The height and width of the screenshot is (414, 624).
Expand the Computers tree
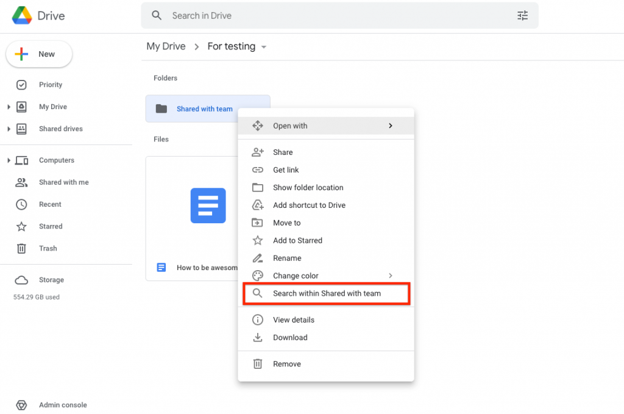pyautogui.click(x=9, y=160)
